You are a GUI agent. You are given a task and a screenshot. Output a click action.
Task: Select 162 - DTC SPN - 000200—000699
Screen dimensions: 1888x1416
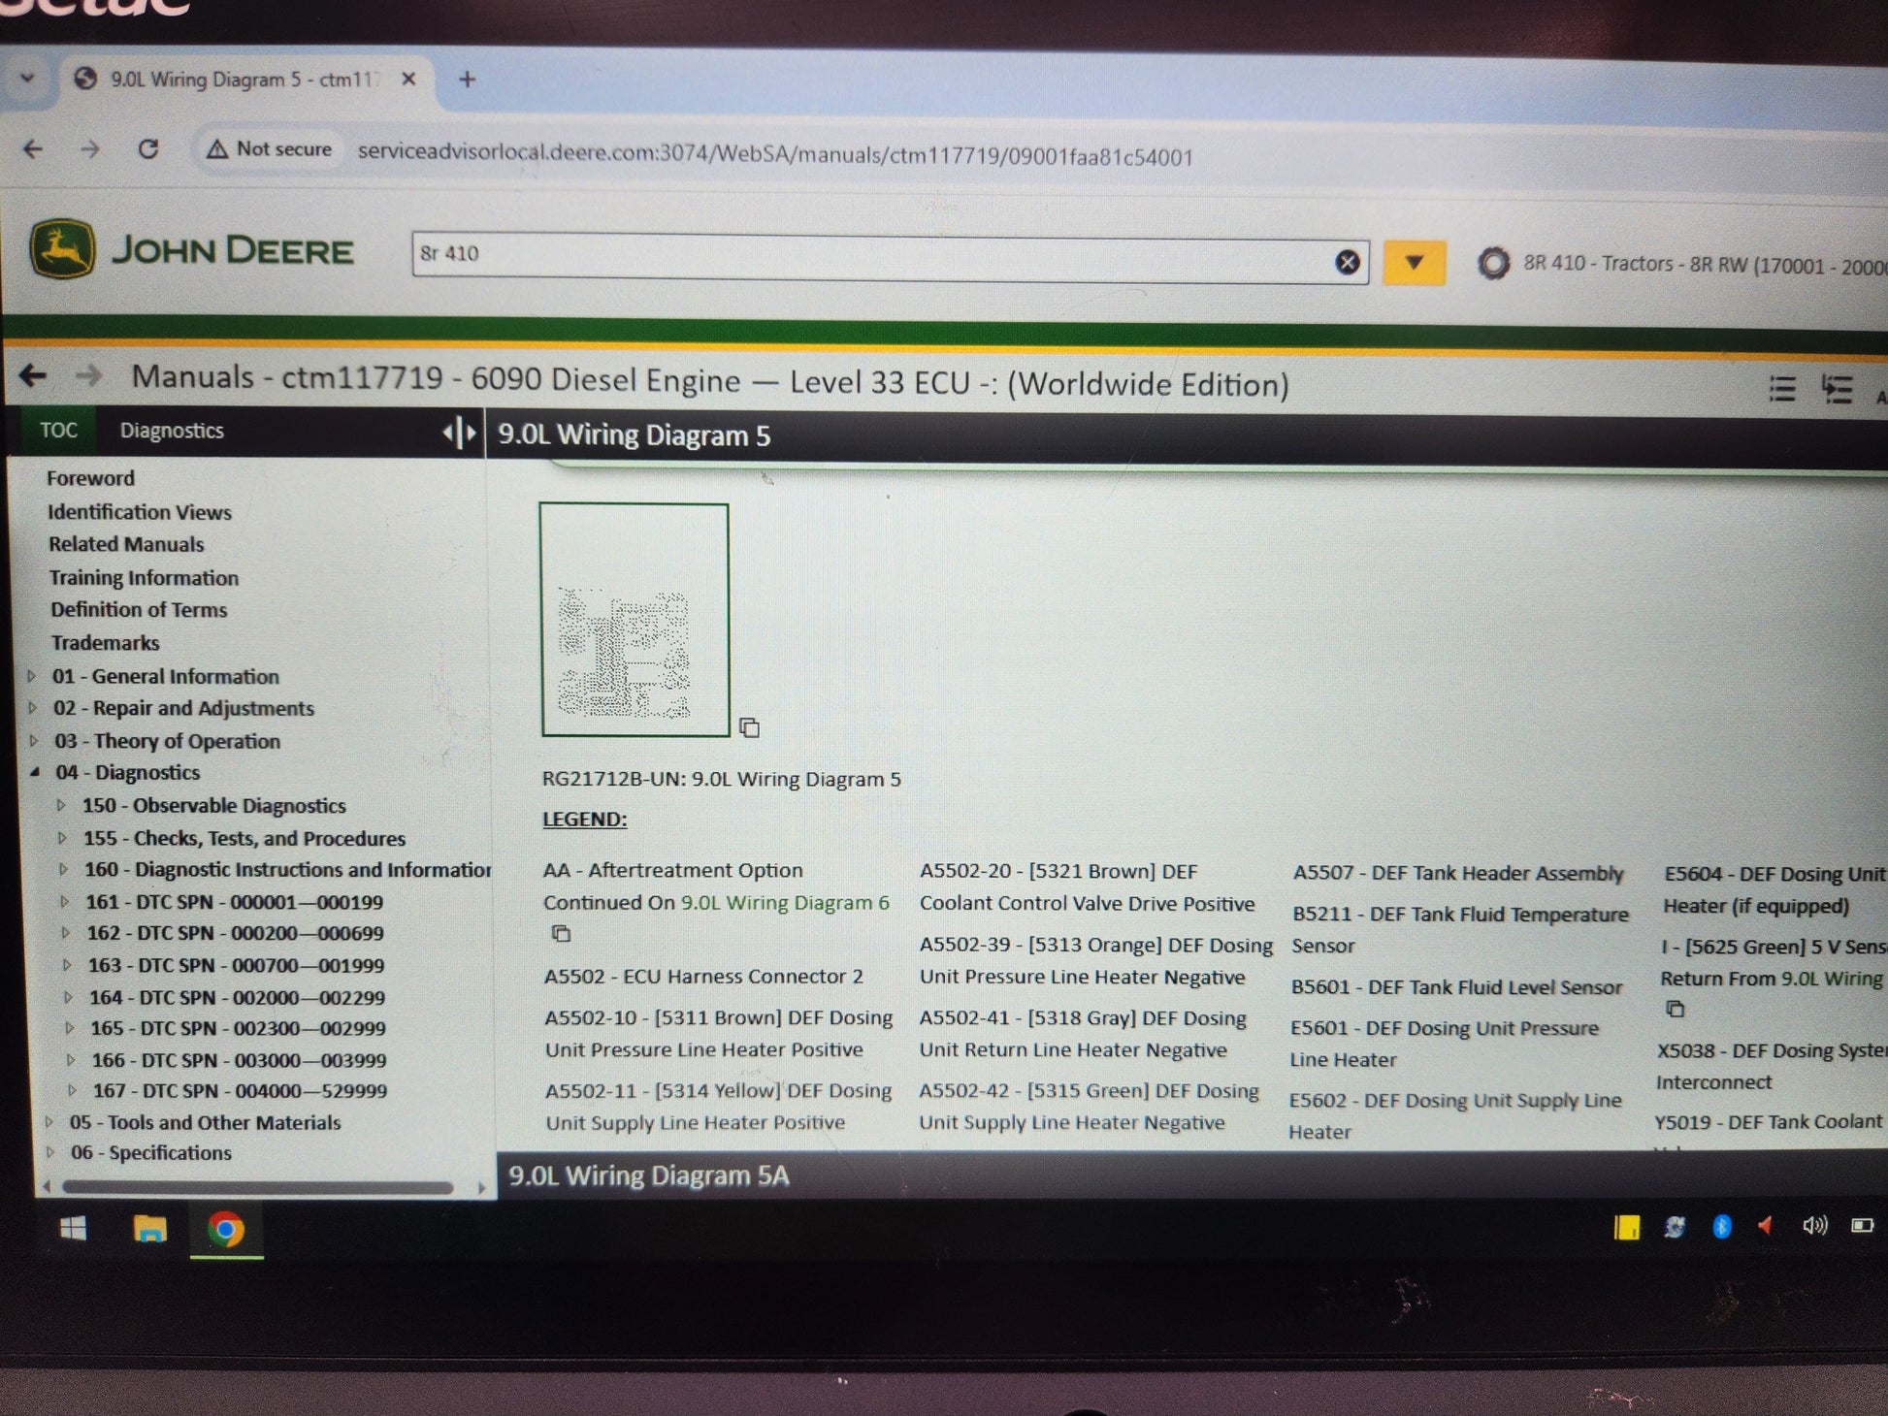[x=236, y=933]
